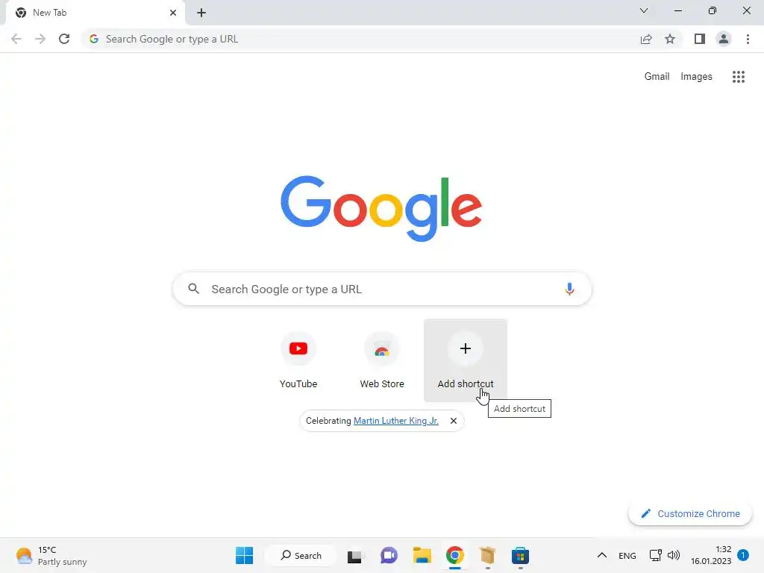This screenshot has width=764, height=573.
Task: Go forward using the forward arrow
Action: [x=40, y=39]
